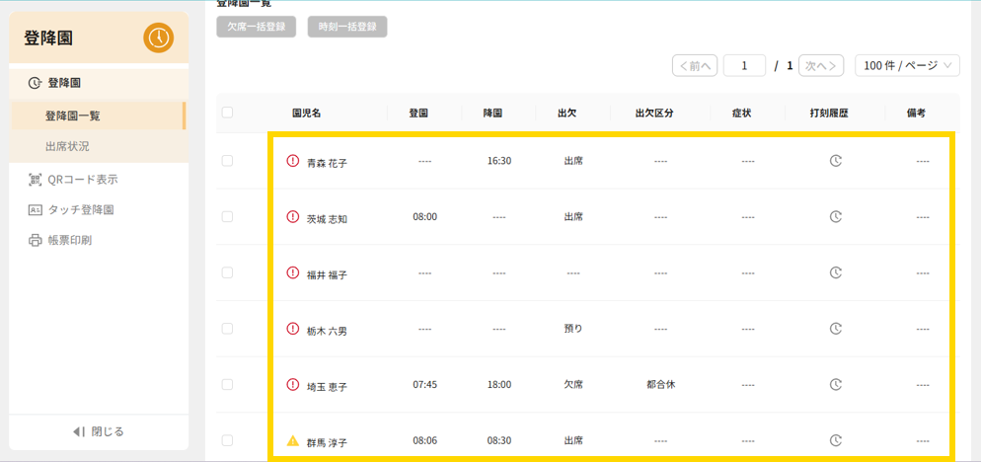This screenshot has height=462, width=981.
Task: Check the row checkbox for 青森 花子
Action: [x=228, y=160]
